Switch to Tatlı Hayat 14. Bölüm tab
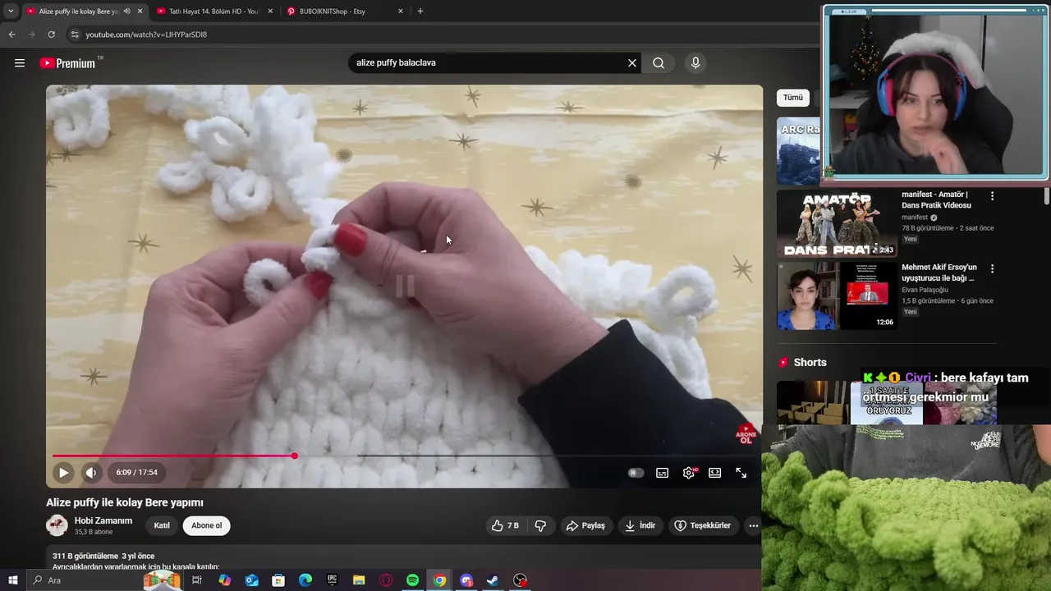The width and height of the screenshot is (1051, 591). [x=213, y=11]
